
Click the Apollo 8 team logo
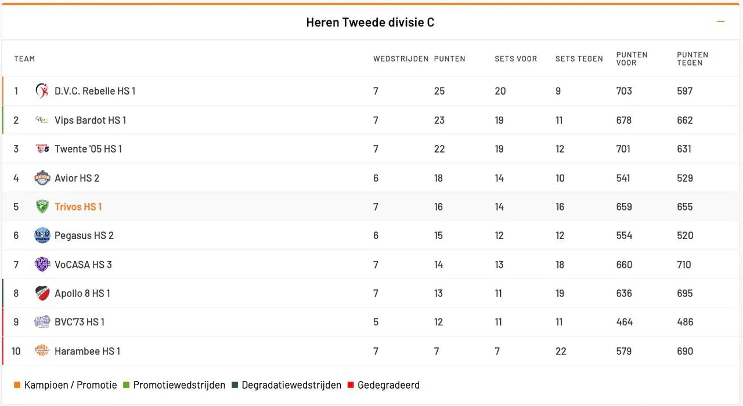[x=42, y=293]
